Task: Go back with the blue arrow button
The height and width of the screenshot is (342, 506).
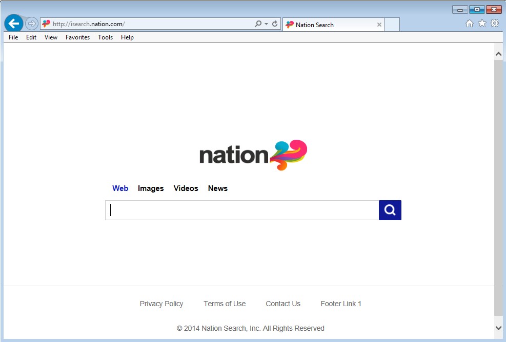Action: pyautogui.click(x=14, y=24)
